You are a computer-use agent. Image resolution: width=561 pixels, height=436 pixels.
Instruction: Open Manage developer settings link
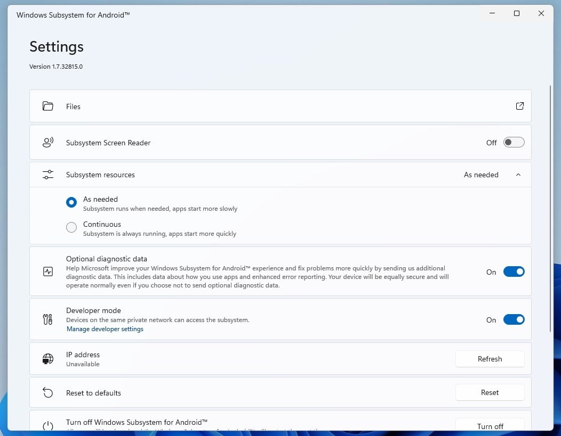105,328
